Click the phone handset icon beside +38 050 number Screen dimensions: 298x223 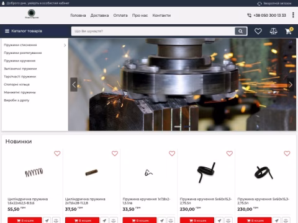(250, 15)
